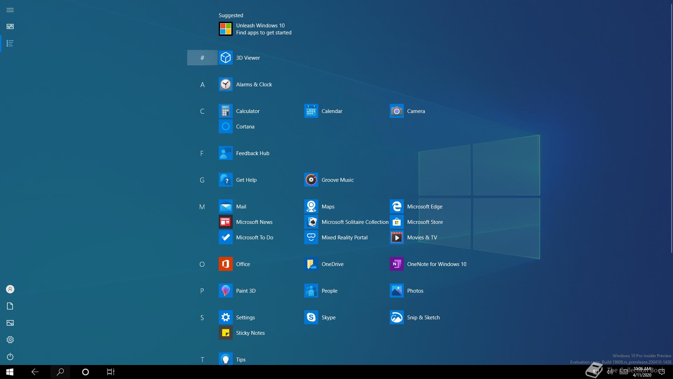Click the M letter group header
The image size is (673, 379).
click(202, 206)
